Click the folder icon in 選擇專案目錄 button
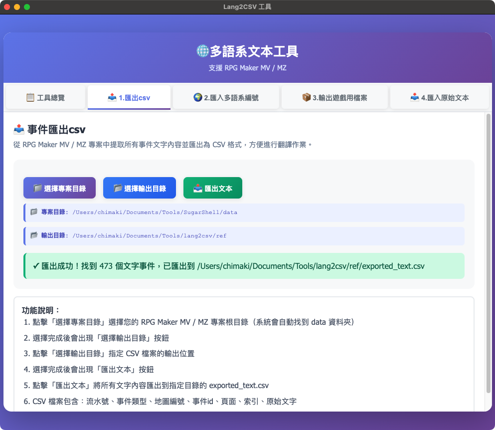 (x=37, y=188)
